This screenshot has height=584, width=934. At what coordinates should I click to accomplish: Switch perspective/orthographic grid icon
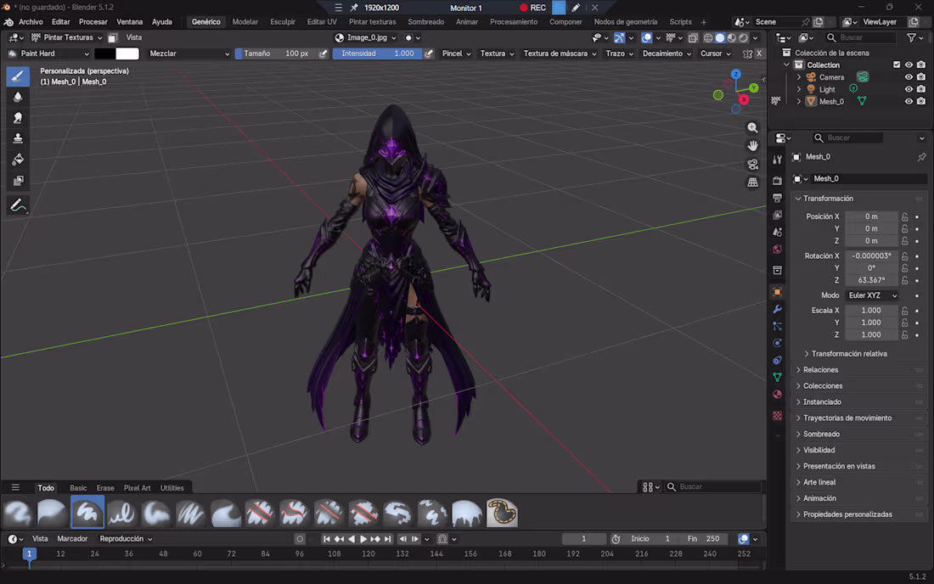coord(753,182)
